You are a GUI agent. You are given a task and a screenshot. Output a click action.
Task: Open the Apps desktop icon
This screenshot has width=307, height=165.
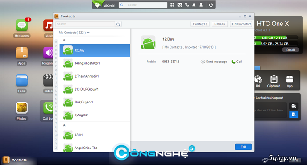[x=21, y=53]
